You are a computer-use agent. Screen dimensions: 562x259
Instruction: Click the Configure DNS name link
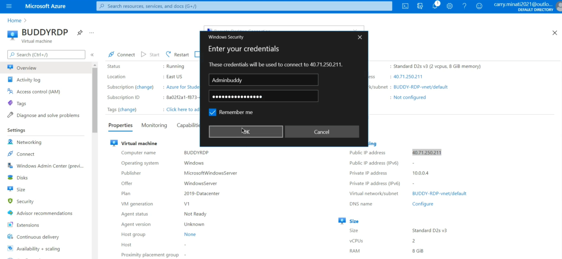[423, 204]
